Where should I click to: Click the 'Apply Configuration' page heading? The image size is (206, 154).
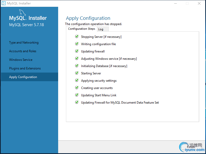coord(88,18)
